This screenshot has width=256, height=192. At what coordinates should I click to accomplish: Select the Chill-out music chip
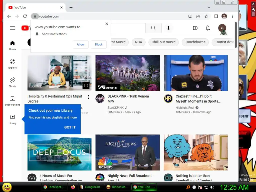coord(163,42)
